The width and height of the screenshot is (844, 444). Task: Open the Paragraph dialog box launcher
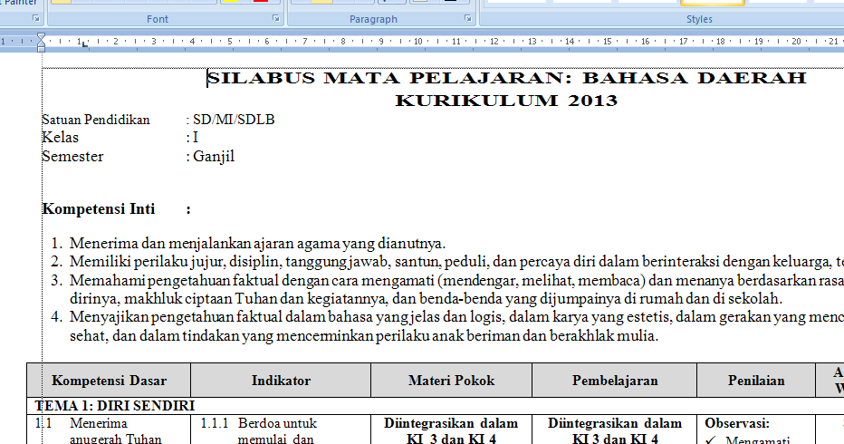coord(468,18)
